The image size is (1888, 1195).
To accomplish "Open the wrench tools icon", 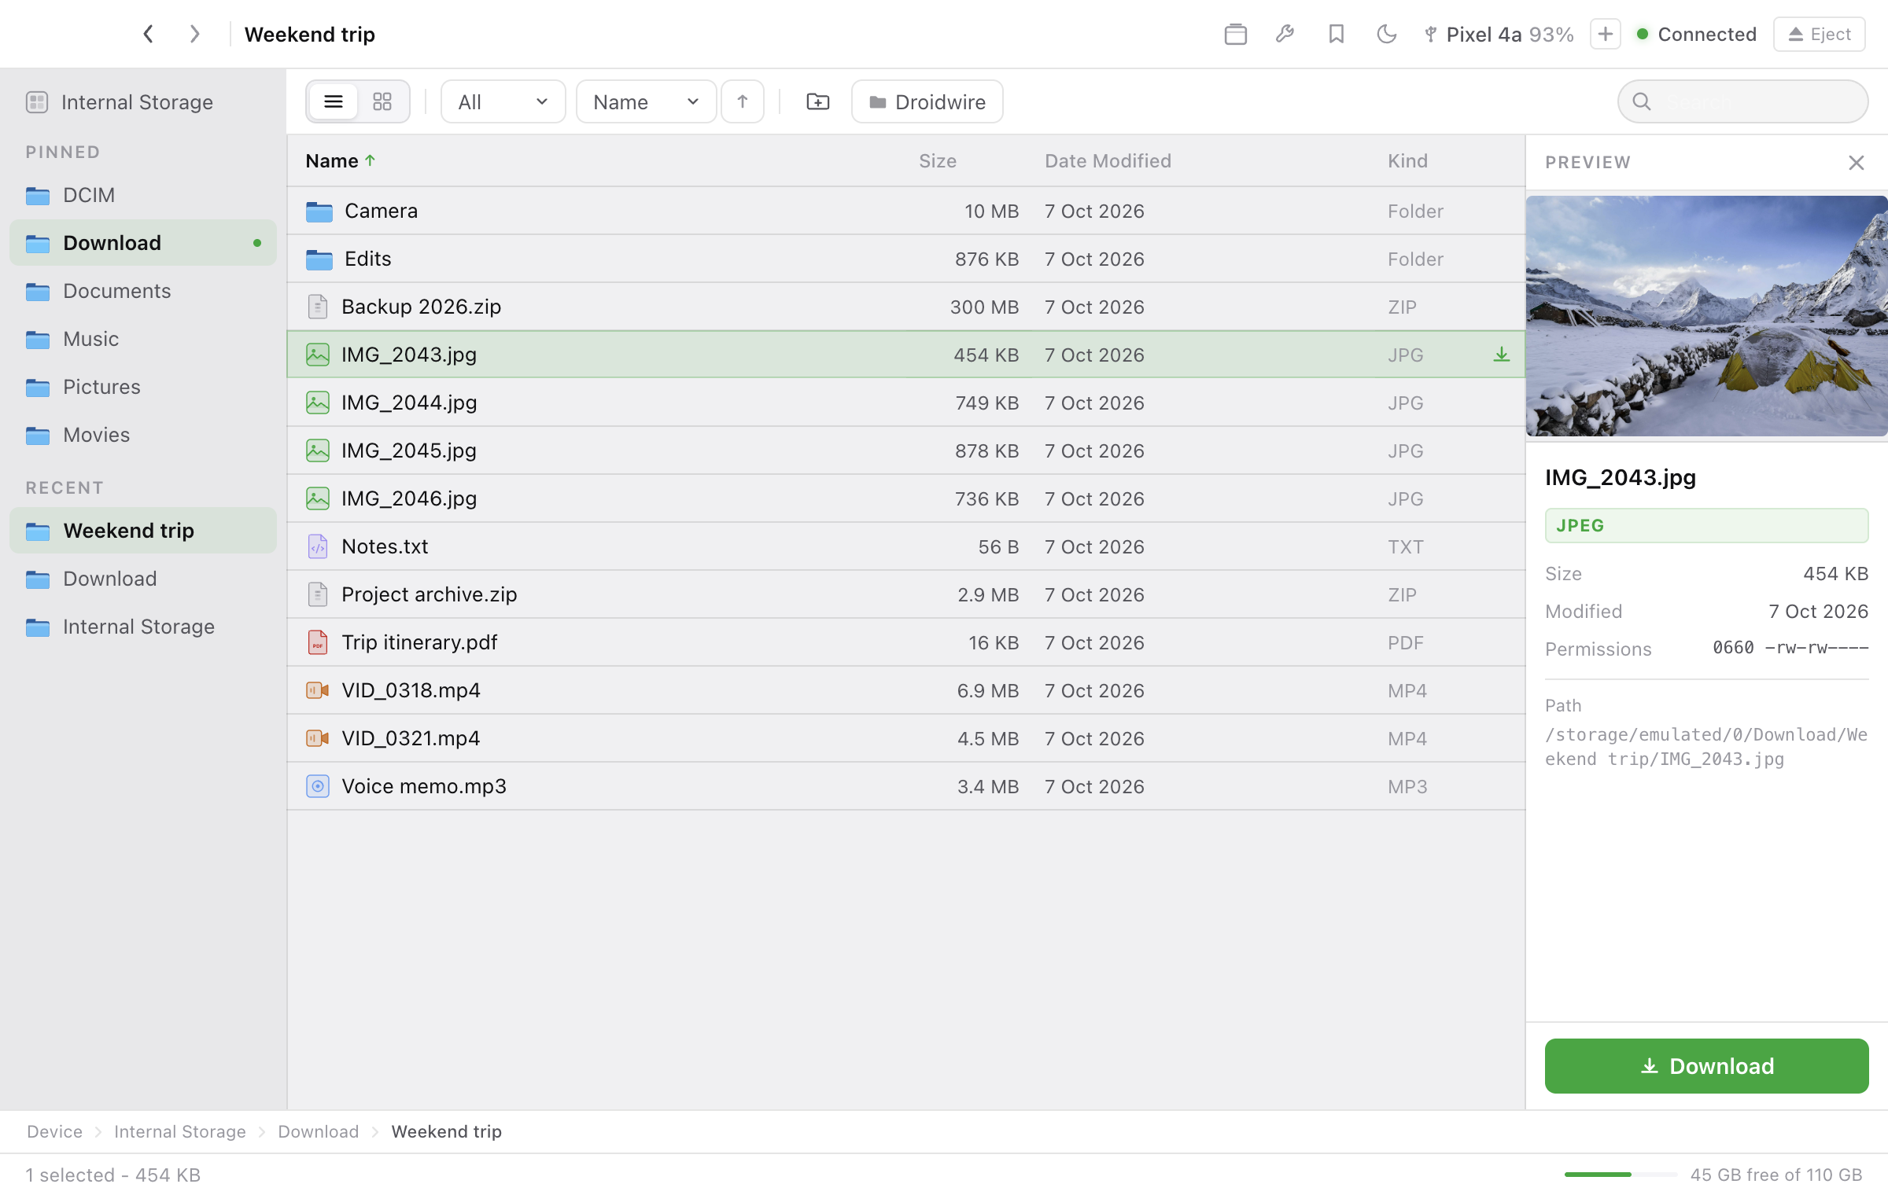I will (x=1285, y=34).
